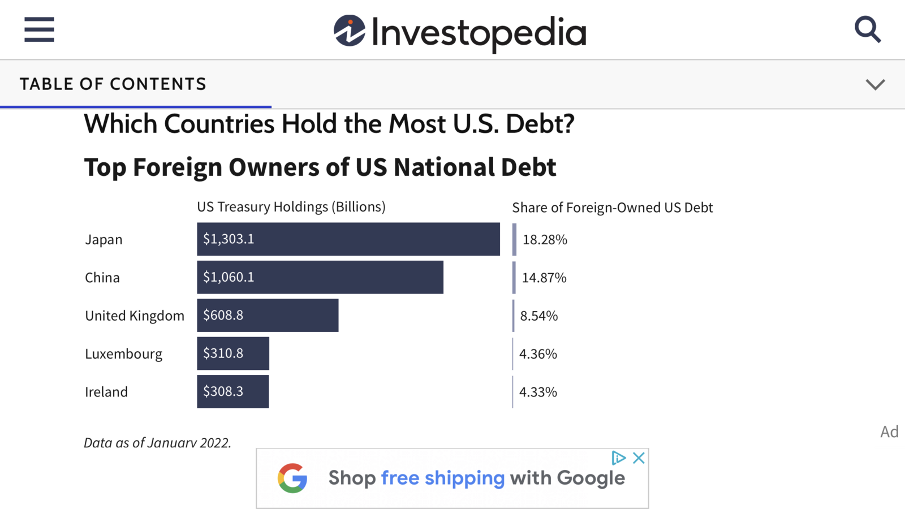Click the US Treasury Holdings column header
Viewport: 905px width, 509px height.
pos(291,207)
